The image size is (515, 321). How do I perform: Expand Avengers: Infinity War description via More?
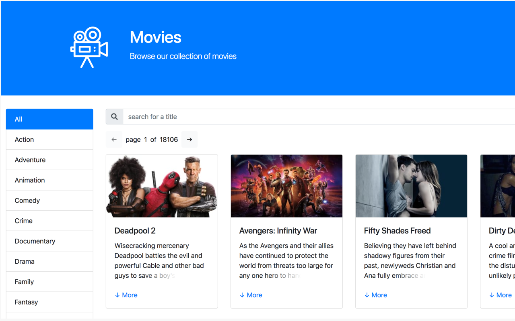click(251, 295)
